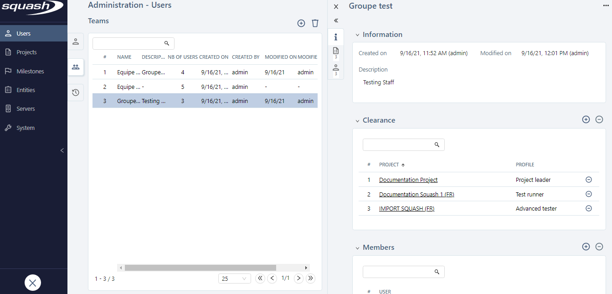Remove the Documentation Project clearance row
Image resolution: width=612 pixels, height=294 pixels.
pos(588,180)
